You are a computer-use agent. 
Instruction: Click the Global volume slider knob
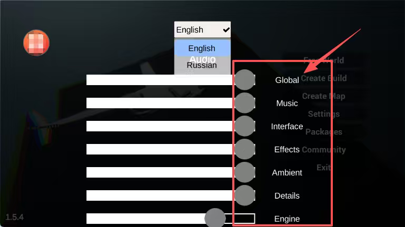point(244,80)
